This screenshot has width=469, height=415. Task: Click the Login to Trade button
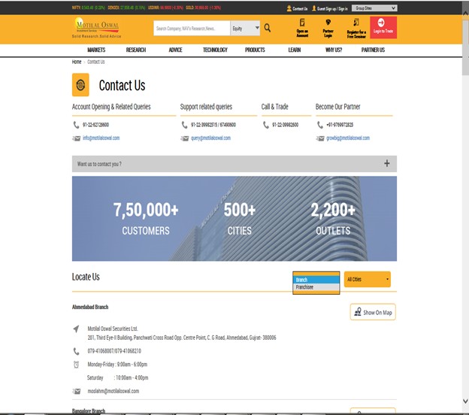[x=383, y=28]
